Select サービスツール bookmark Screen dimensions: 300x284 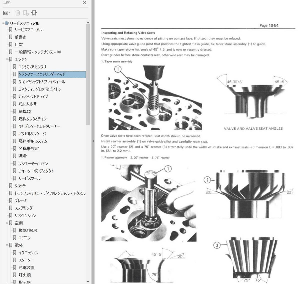click(29, 178)
